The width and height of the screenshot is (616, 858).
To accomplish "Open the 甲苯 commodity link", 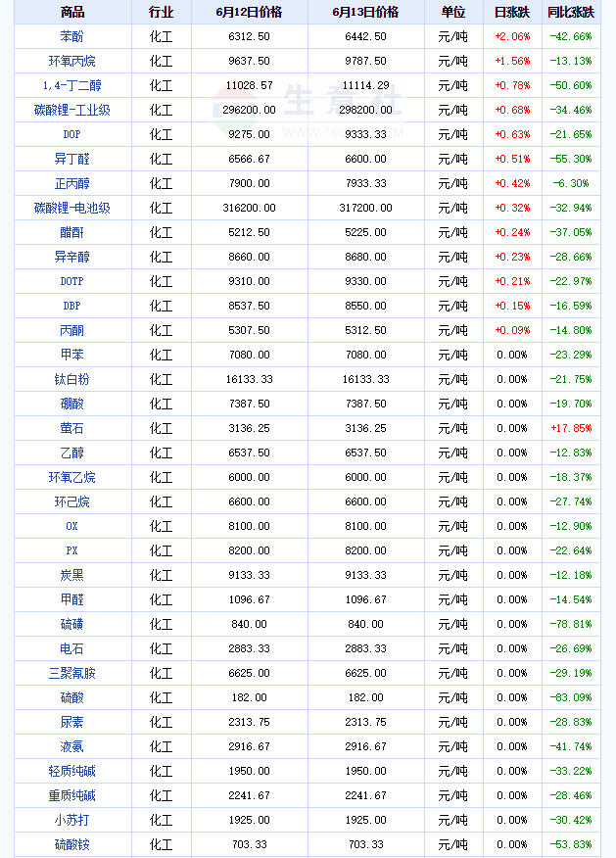I will [x=71, y=356].
